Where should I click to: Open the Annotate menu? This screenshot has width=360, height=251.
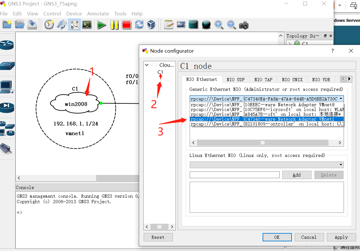click(x=98, y=14)
